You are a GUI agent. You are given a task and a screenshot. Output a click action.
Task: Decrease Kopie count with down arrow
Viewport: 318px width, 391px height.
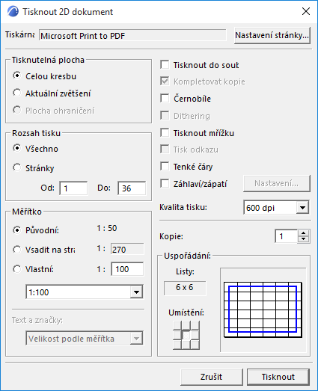coord(304,239)
